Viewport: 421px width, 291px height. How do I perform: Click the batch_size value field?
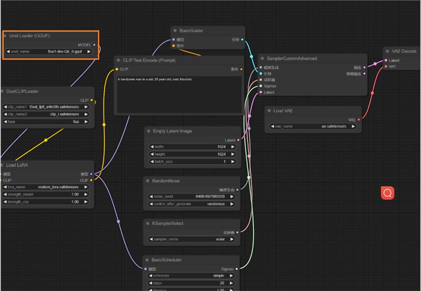(192, 162)
